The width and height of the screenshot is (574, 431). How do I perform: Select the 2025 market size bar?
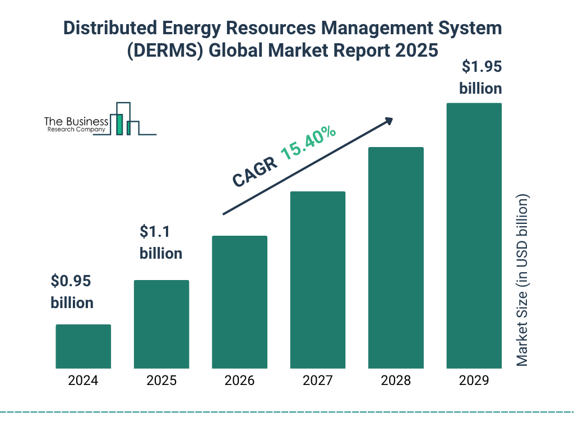(x=161, y=324)
